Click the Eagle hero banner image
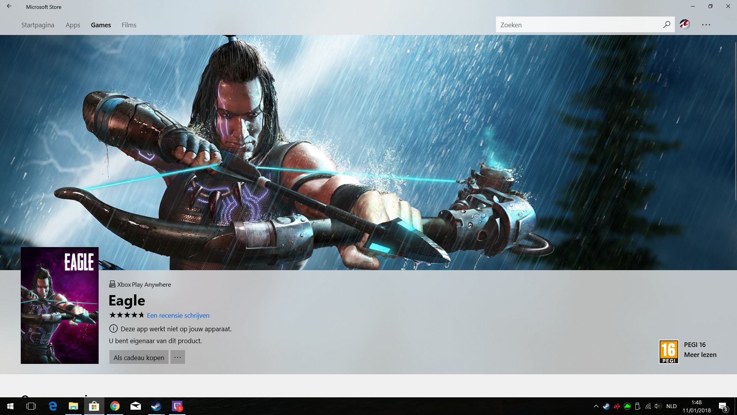 tap(368, 152)
